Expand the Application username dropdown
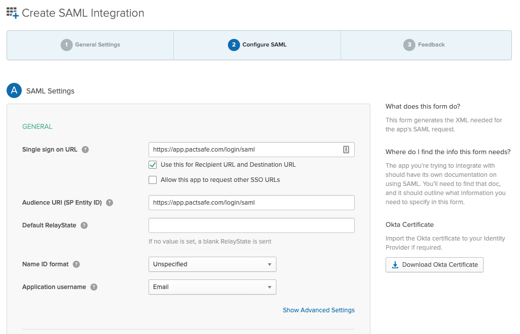The image size is (520, 334). click(212, 287)
